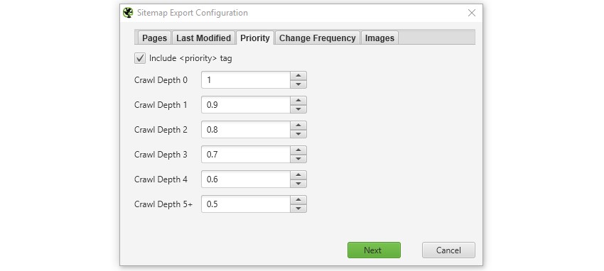Cancel the sitemap export configuration
604x271 pixels.
(x=448, y=250)
